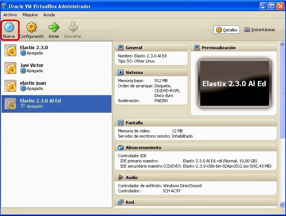Switch to the Instantáneas view

259,30
